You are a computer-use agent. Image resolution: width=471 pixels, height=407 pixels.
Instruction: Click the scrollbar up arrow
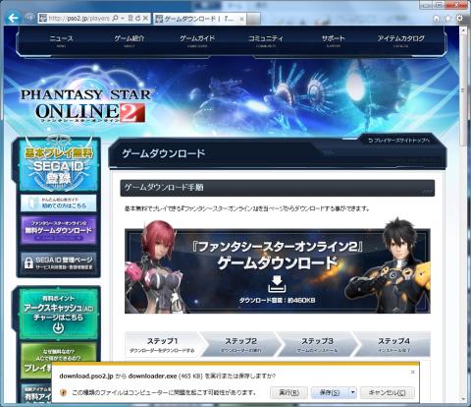463,29
